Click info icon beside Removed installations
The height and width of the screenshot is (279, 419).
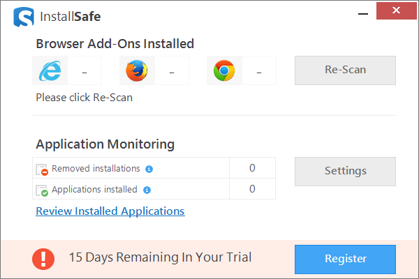pyautogui.click(x=149, y=169)
